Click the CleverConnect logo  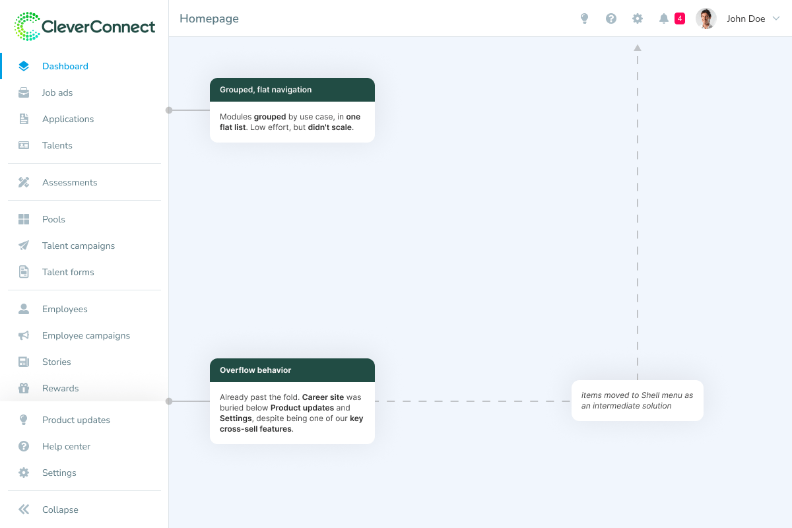(84, 26)
